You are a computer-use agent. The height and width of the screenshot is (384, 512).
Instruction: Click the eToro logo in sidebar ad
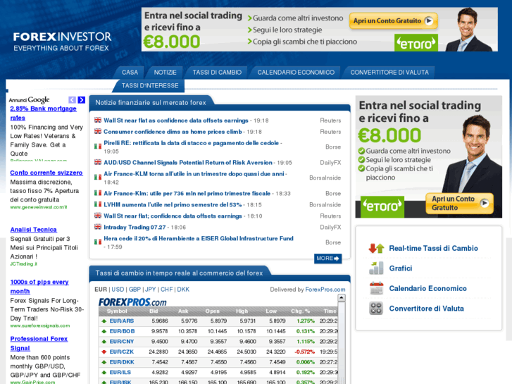tap(382, 206)
